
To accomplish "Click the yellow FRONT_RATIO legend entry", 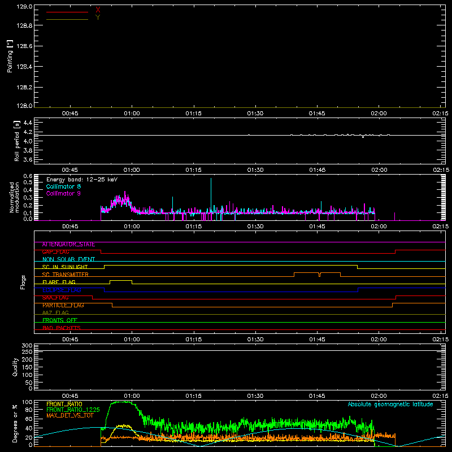I will coord(64,404).
